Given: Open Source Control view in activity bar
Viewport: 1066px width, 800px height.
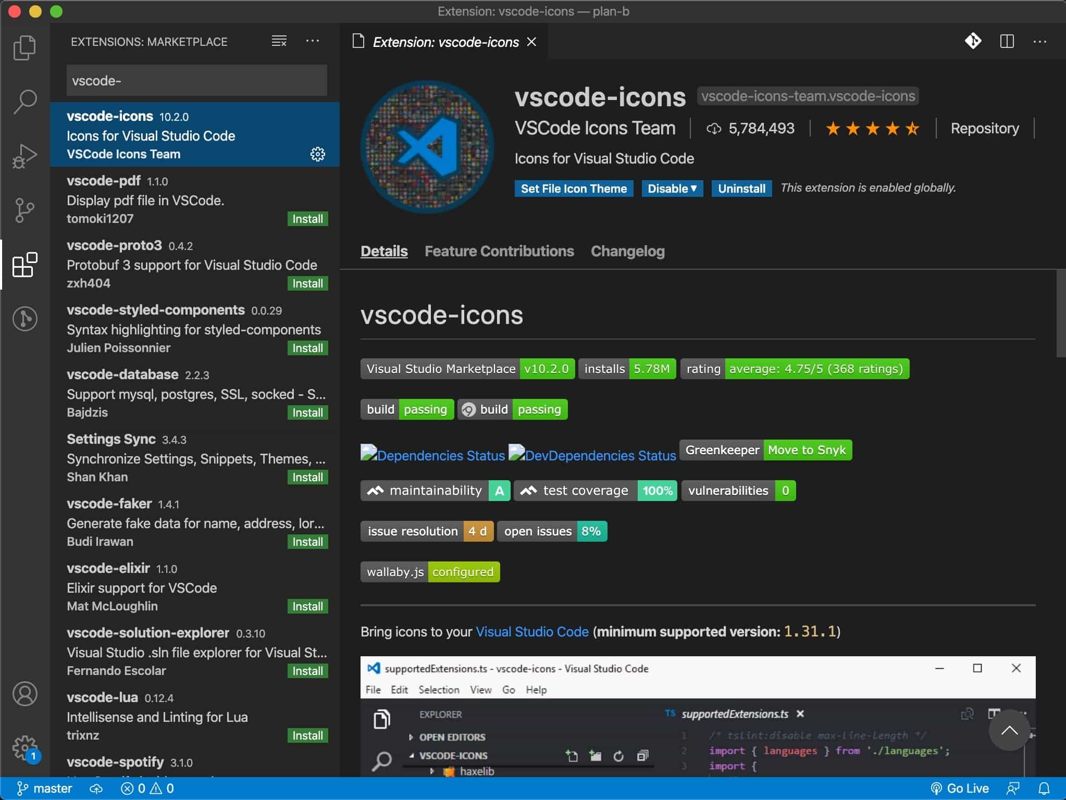Looking at the screenshot, I should tap(24, 210).
